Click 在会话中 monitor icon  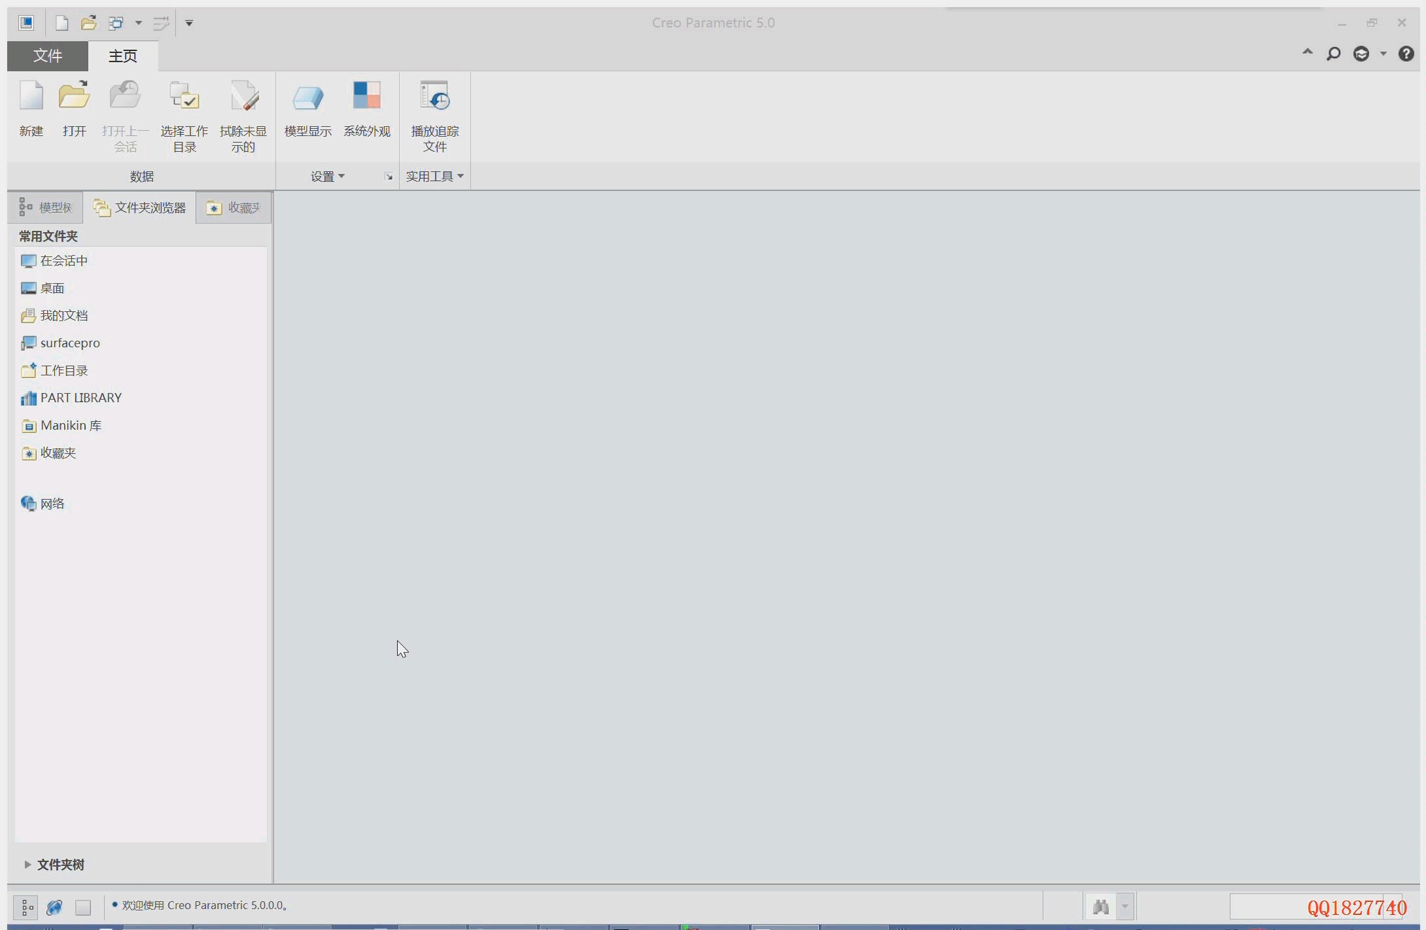(x=28, y=262)
